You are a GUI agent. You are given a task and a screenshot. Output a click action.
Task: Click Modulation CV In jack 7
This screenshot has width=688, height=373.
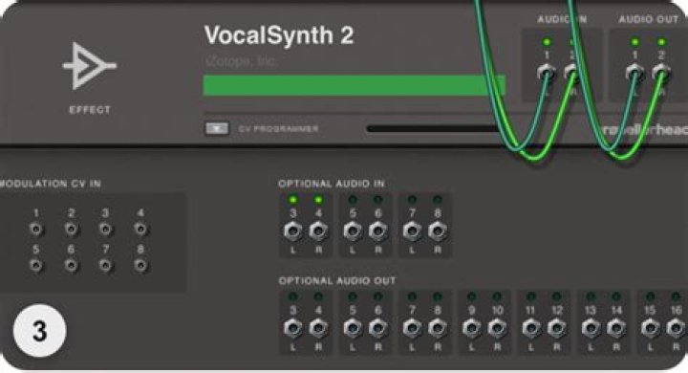click(105, 265)
